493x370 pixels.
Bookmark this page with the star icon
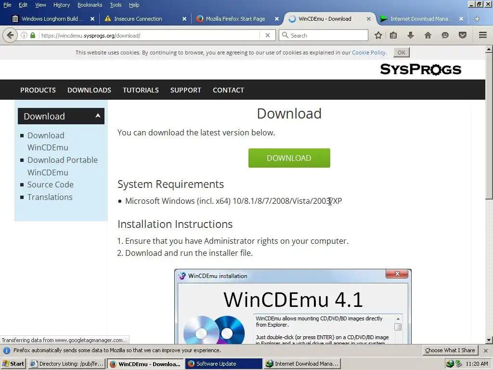point(378,35)
